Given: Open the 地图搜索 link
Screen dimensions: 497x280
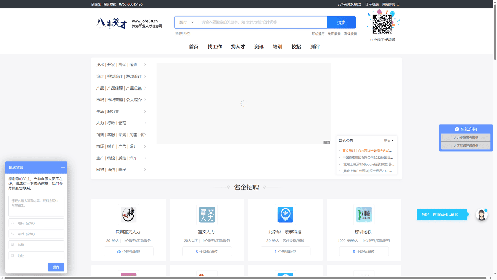Looking at the screenshot, I should coord(334,34).
